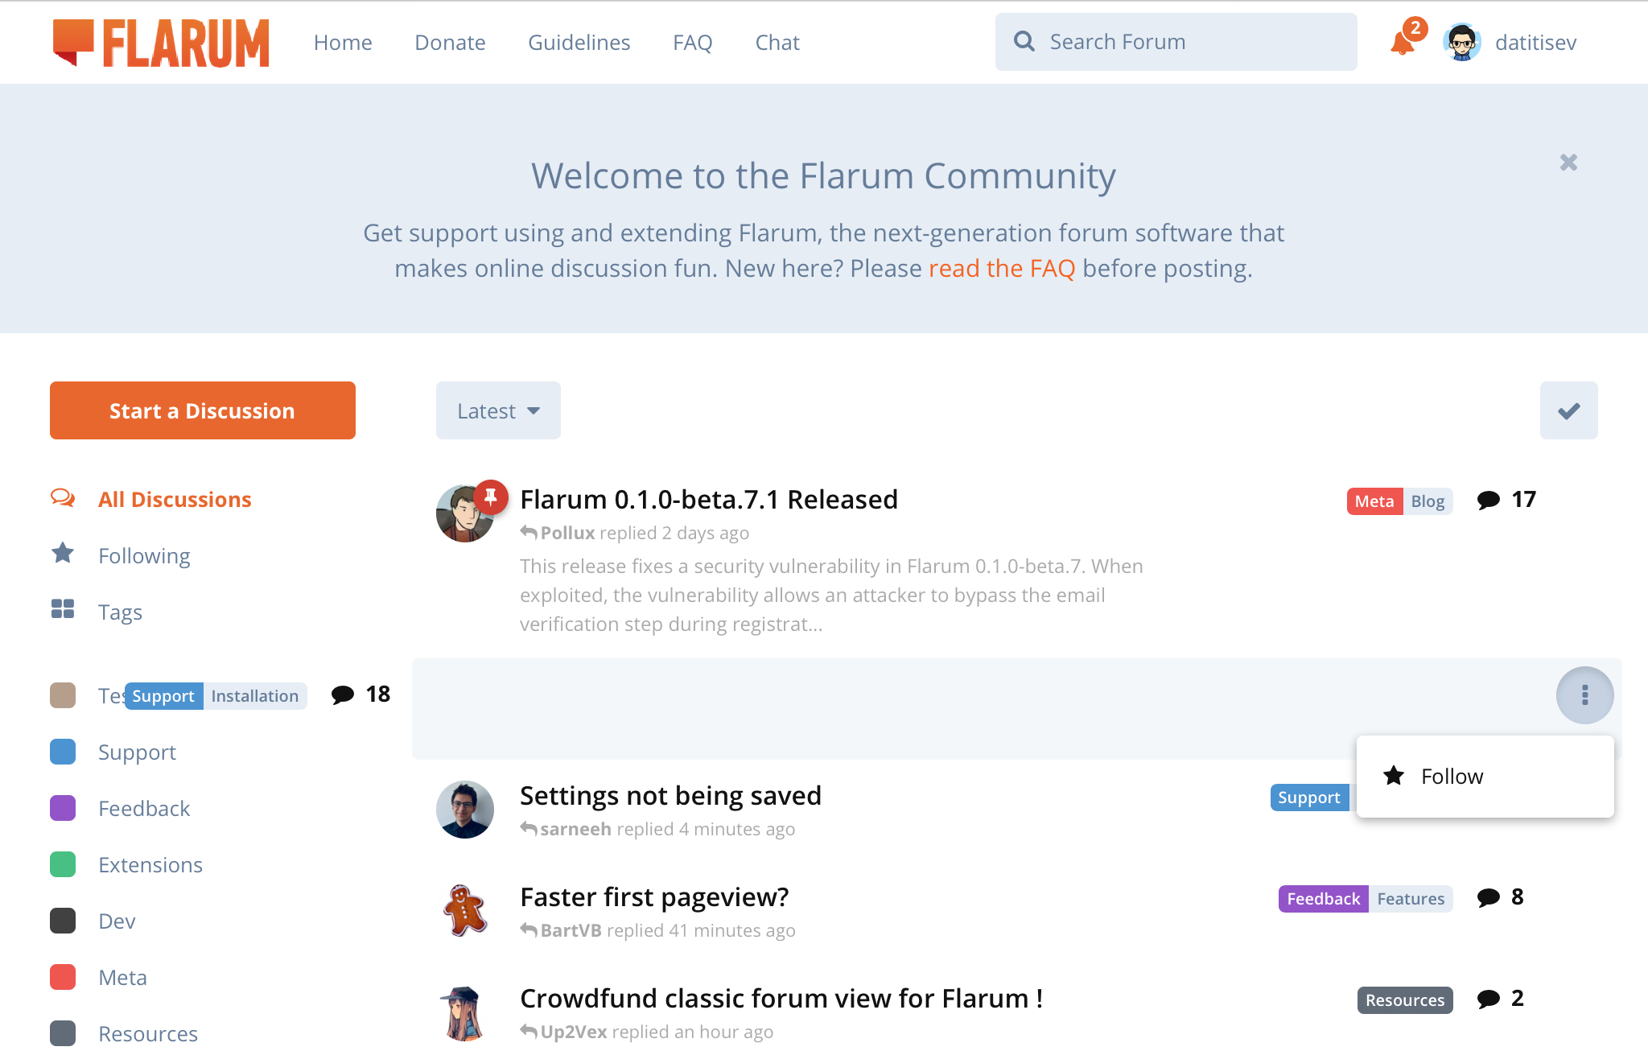Click the All Discussions chat icon
1648x1051 pixels.
pos(63,498)
